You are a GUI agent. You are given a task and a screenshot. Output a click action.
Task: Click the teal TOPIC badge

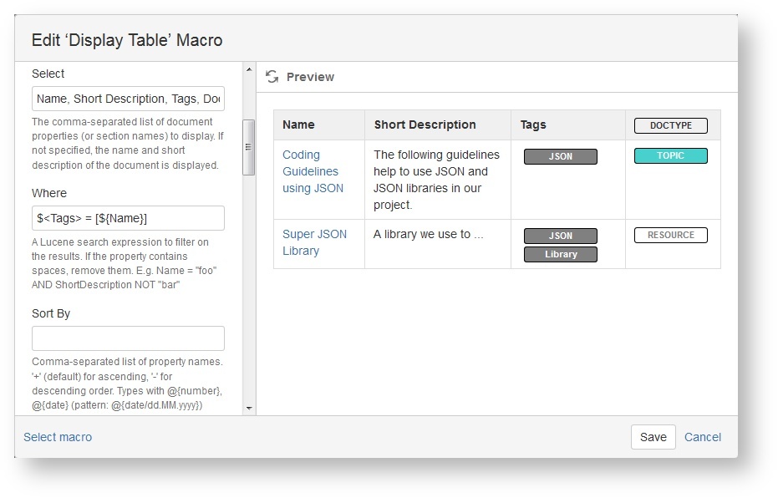(670, 155)
